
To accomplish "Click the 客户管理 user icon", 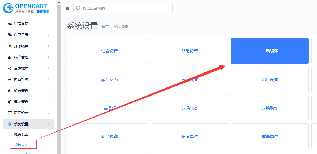I will (10, 57).
